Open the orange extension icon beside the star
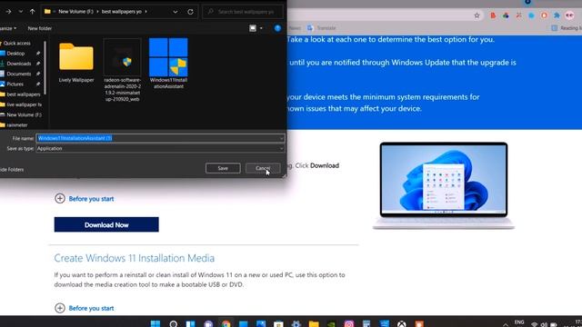The height and width of the screenshot is (327, 582). [493, 15]
